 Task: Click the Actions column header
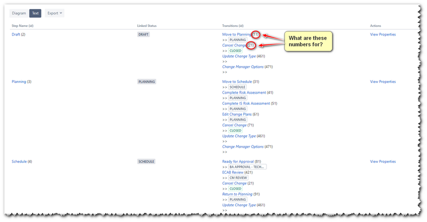pyautogui.click(x=376, y=26)
